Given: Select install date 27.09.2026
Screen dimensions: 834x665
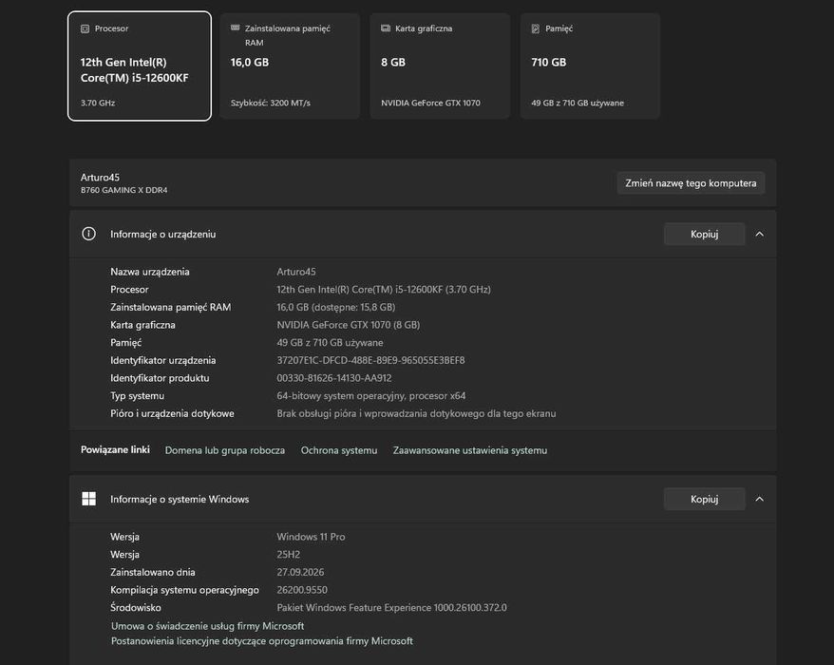Looking at the screenshot, I should [300, 572].
